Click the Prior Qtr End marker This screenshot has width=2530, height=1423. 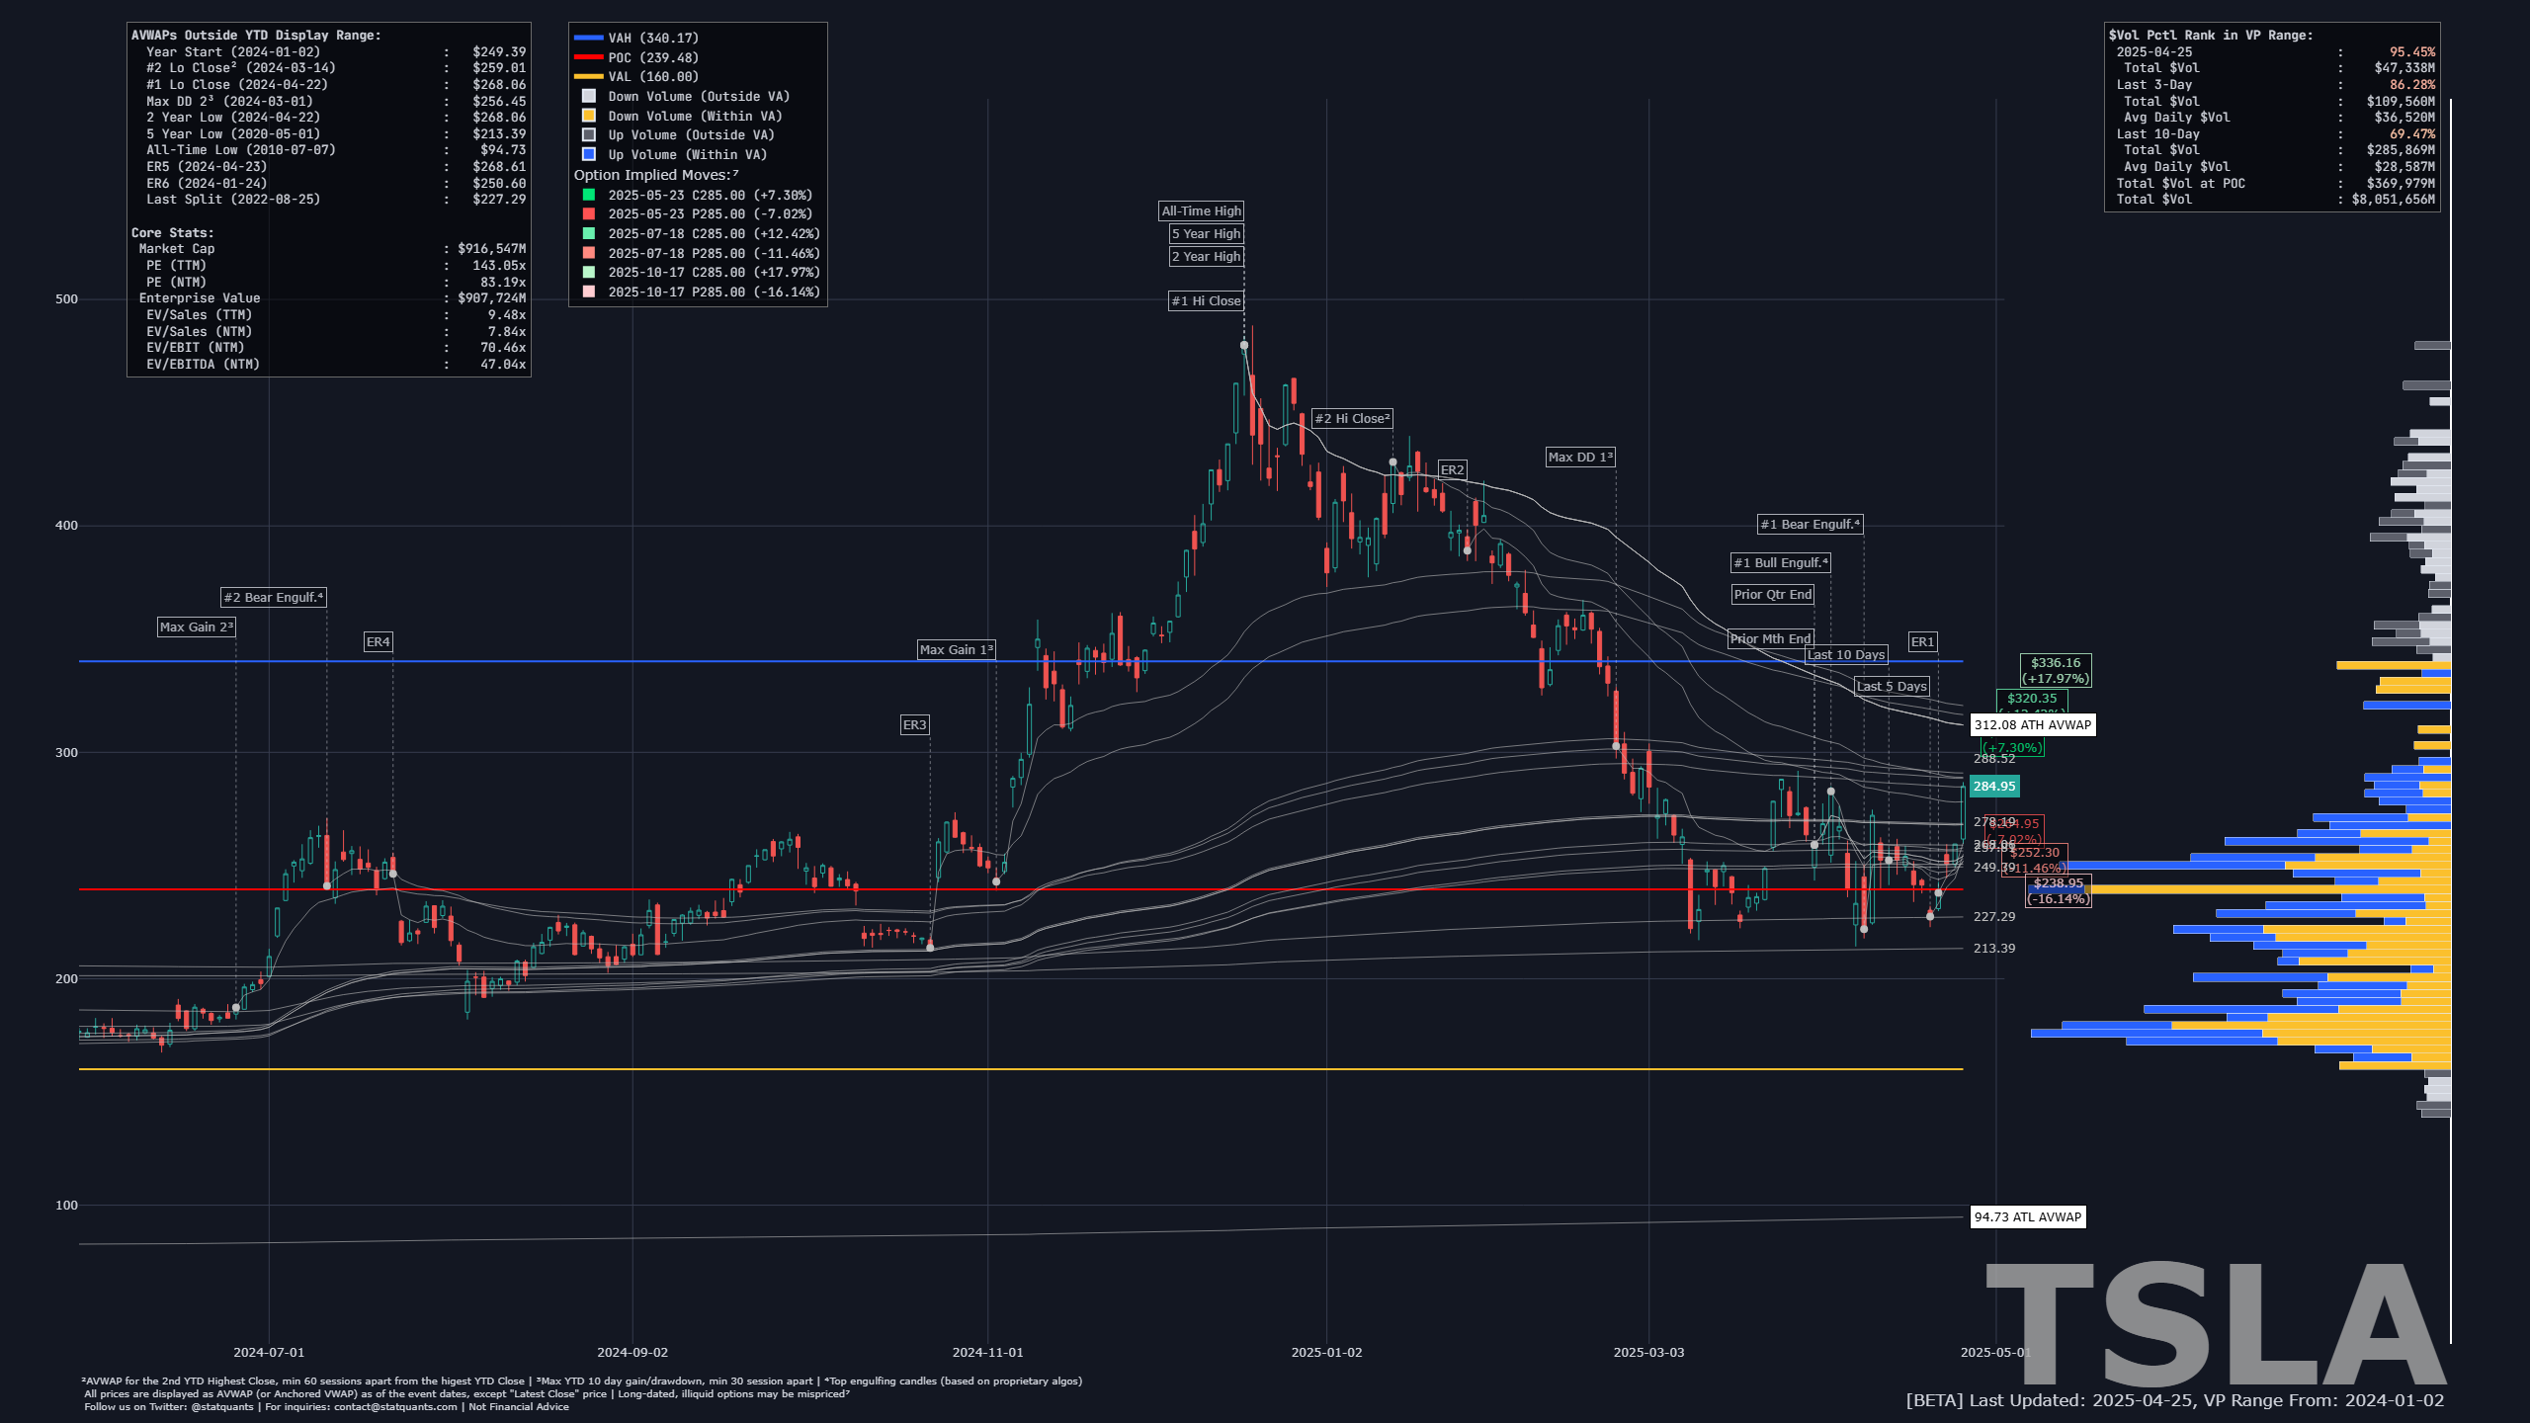click(x=1773, y=594)
